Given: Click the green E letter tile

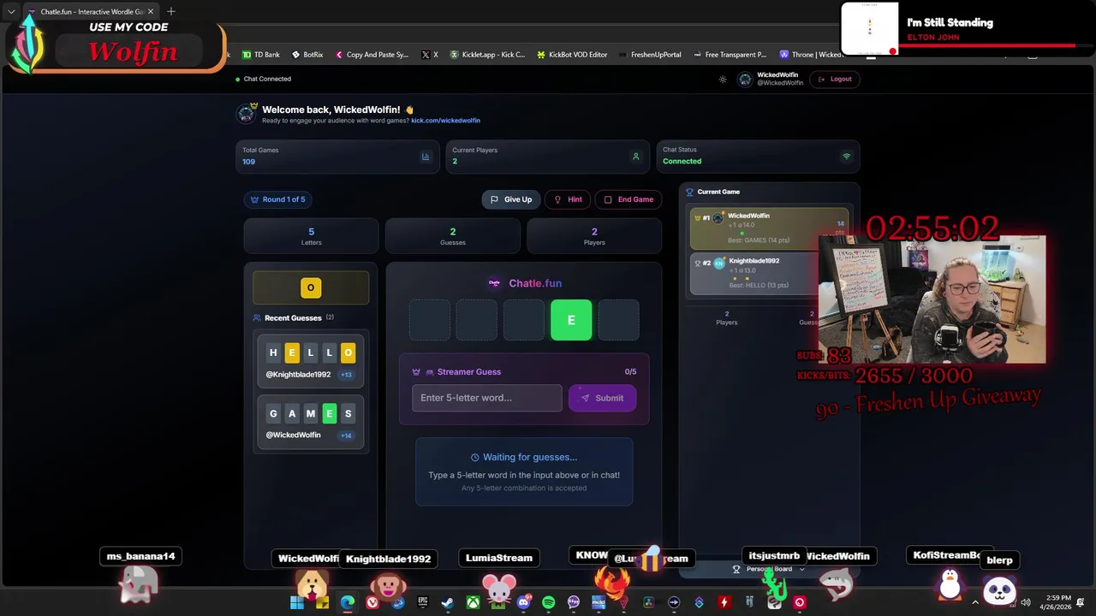Looking at the screenshot, I should [x=571, y=320].
